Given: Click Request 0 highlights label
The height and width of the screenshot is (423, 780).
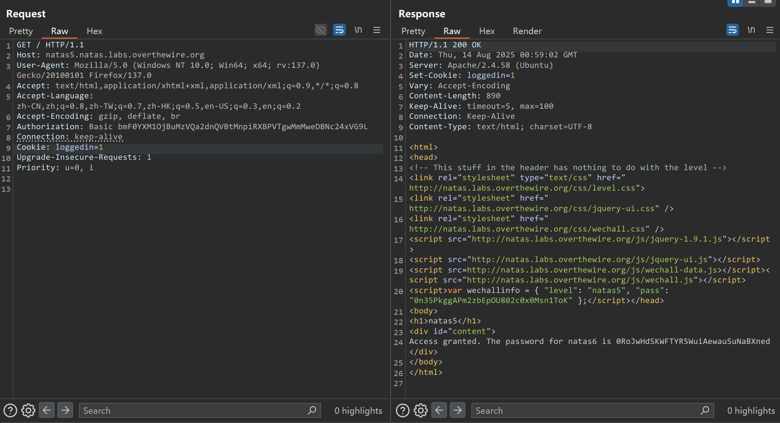Looking at the screenshot, I should pyautogui.click(x=358, y=411).
